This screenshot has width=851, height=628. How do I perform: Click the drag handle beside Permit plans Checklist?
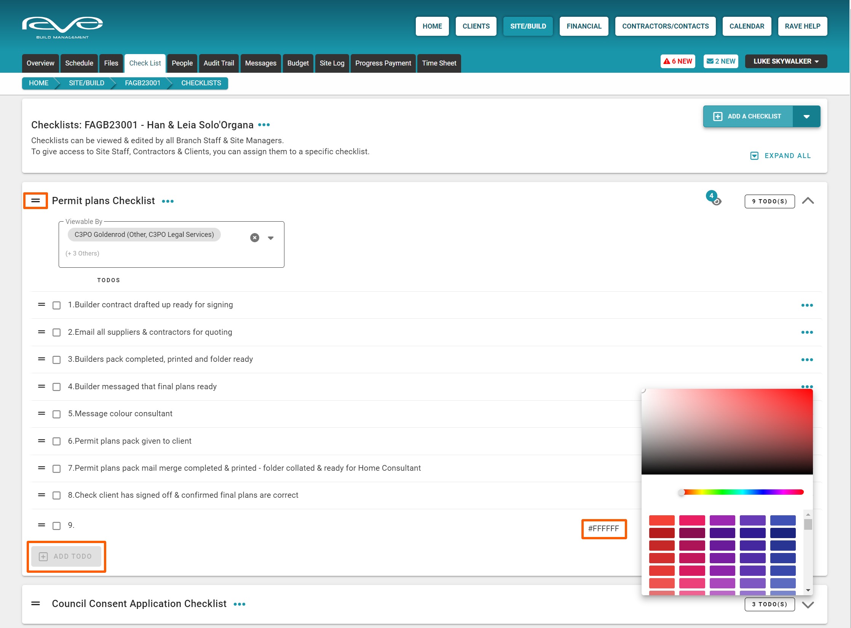35,201
